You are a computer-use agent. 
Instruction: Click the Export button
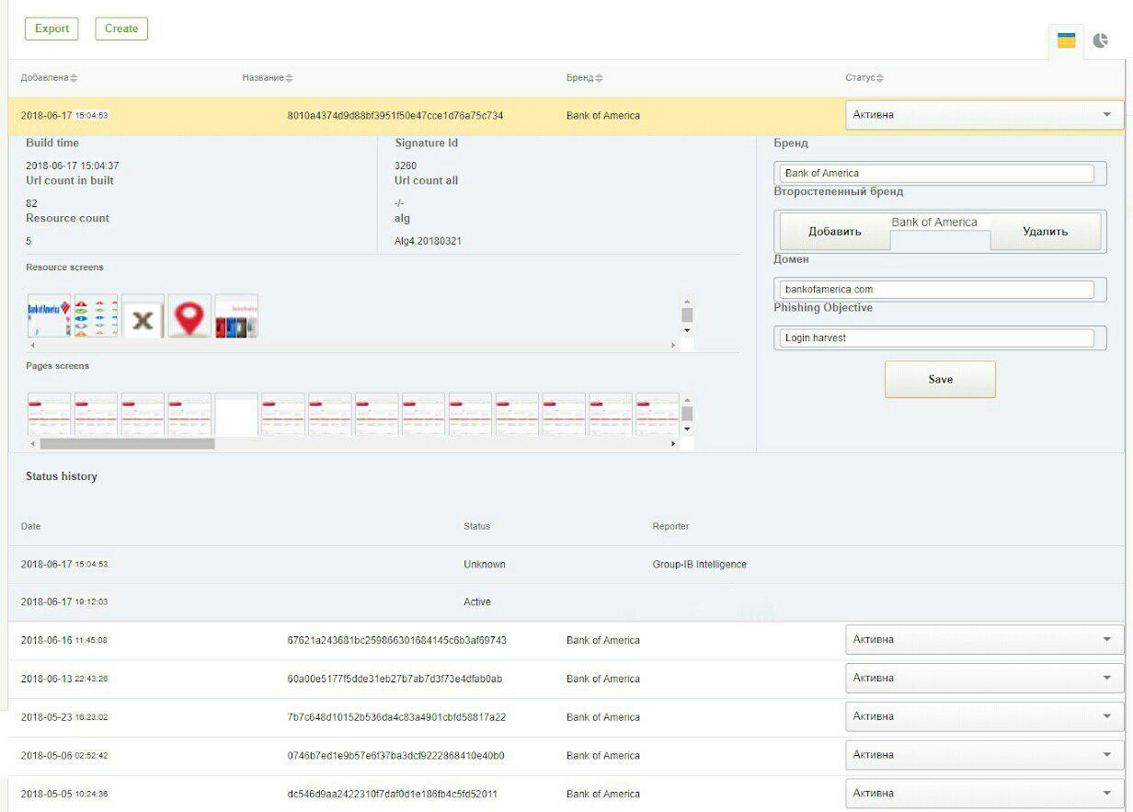tap(51, 29)
